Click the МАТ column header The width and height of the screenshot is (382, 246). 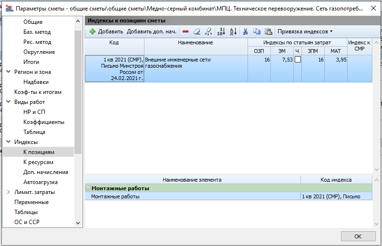point(335,51)
